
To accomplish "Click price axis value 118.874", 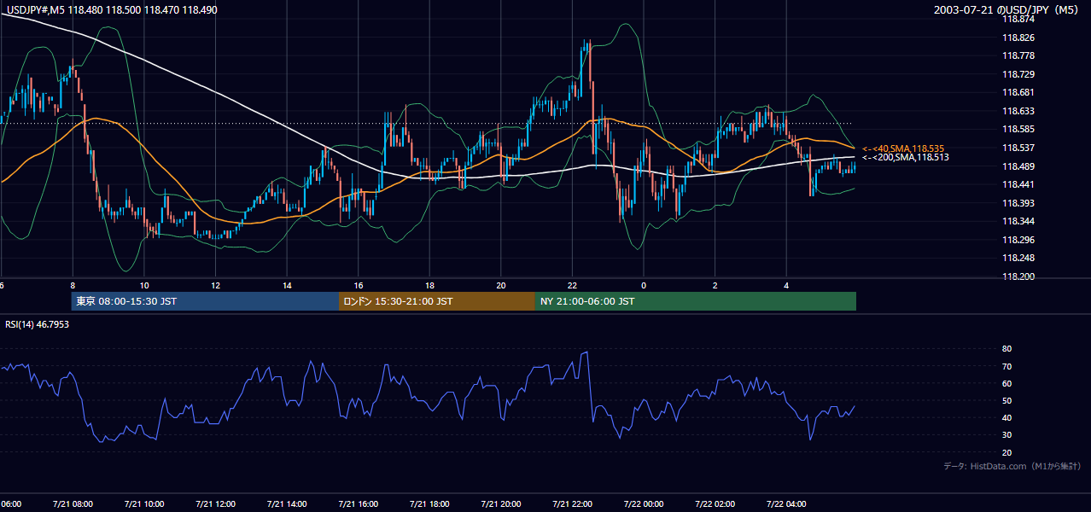I will click(x=1018, y=19).
